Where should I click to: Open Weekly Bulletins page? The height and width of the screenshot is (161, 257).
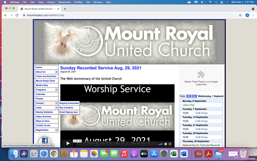coord(47,112)
